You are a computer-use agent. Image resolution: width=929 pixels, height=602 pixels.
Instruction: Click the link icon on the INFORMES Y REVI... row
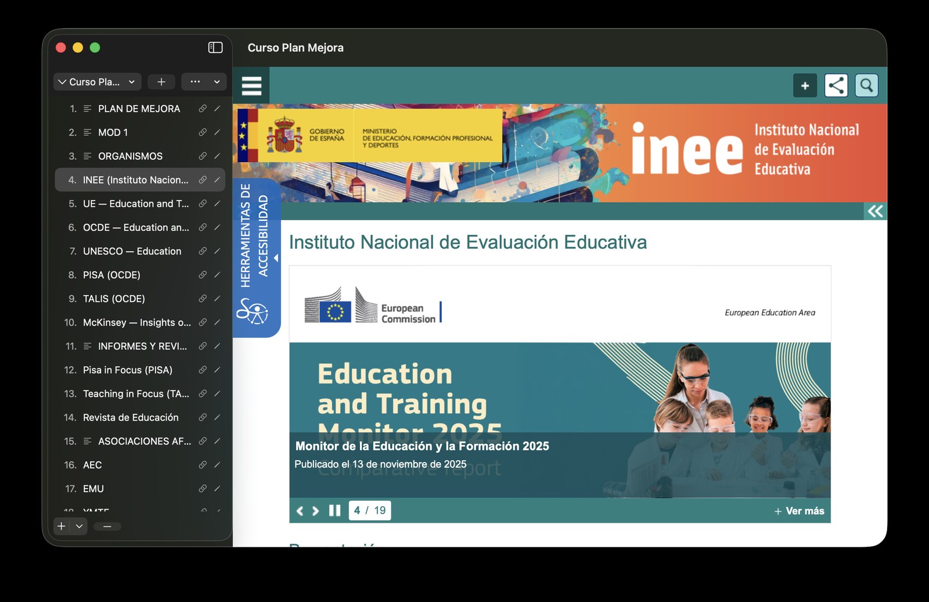[x=203, y=346]
